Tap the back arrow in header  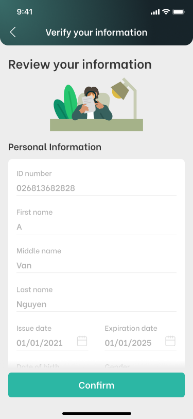click(x=13, y=32)
